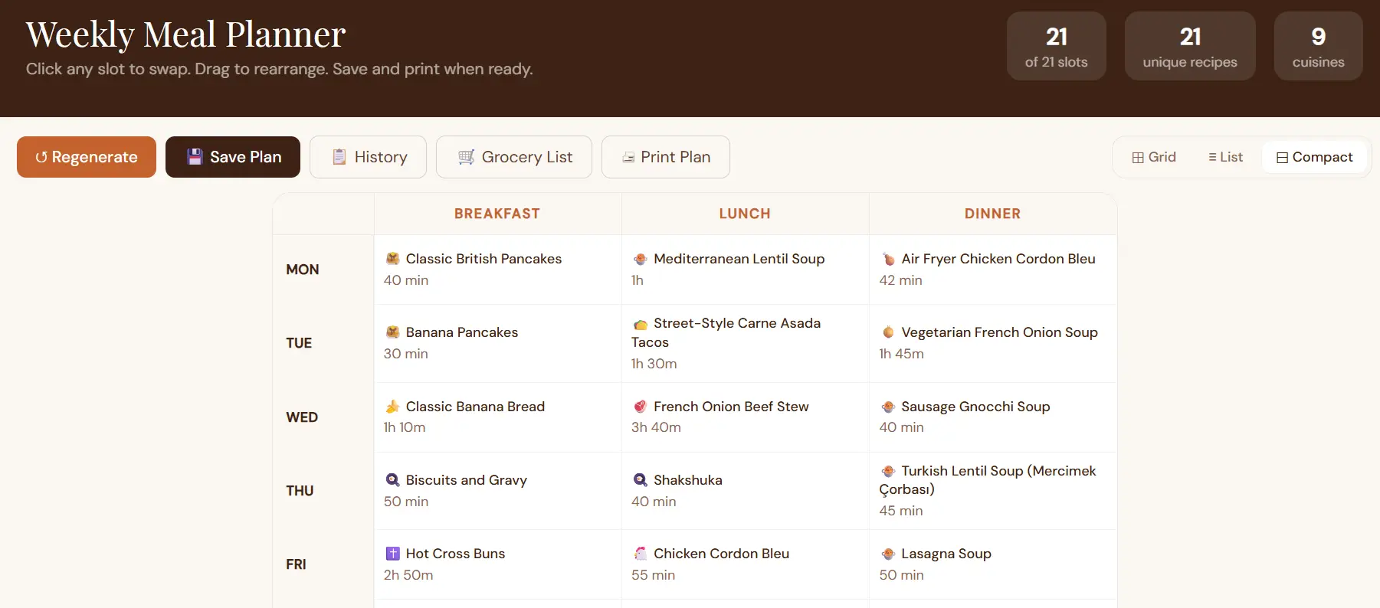Click the BREAKFAST column header

pyautogui.click(x=497, y=214)
